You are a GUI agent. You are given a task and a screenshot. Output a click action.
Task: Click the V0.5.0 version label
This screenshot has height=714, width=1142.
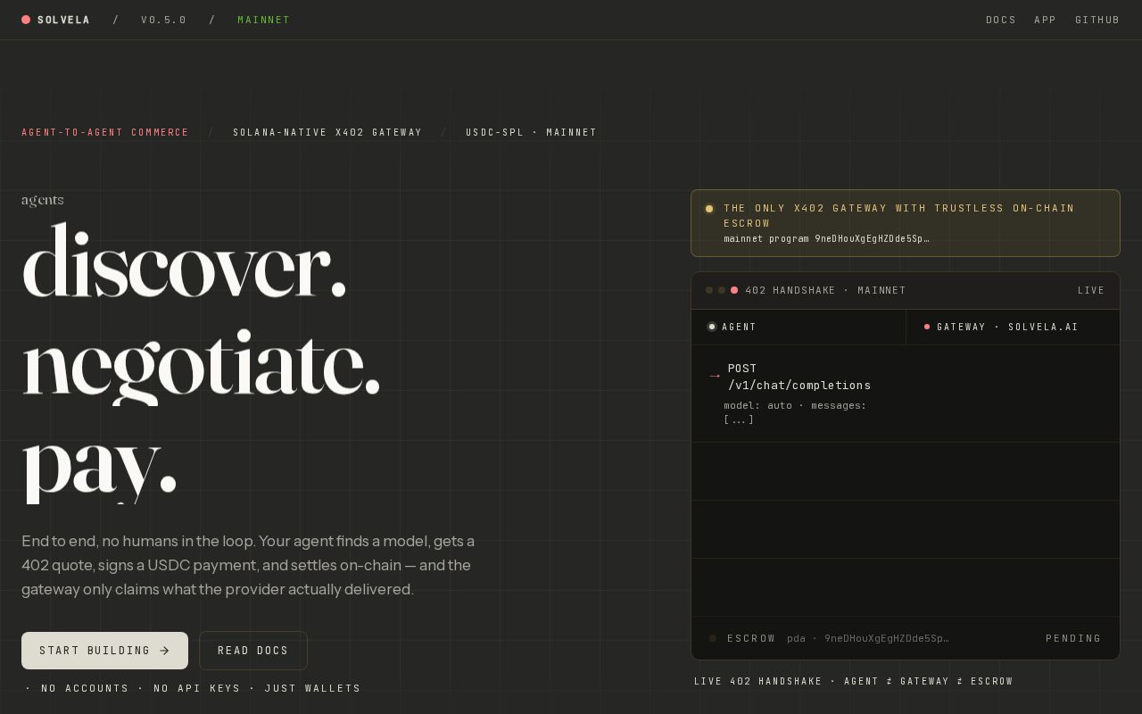click(164, 20)
